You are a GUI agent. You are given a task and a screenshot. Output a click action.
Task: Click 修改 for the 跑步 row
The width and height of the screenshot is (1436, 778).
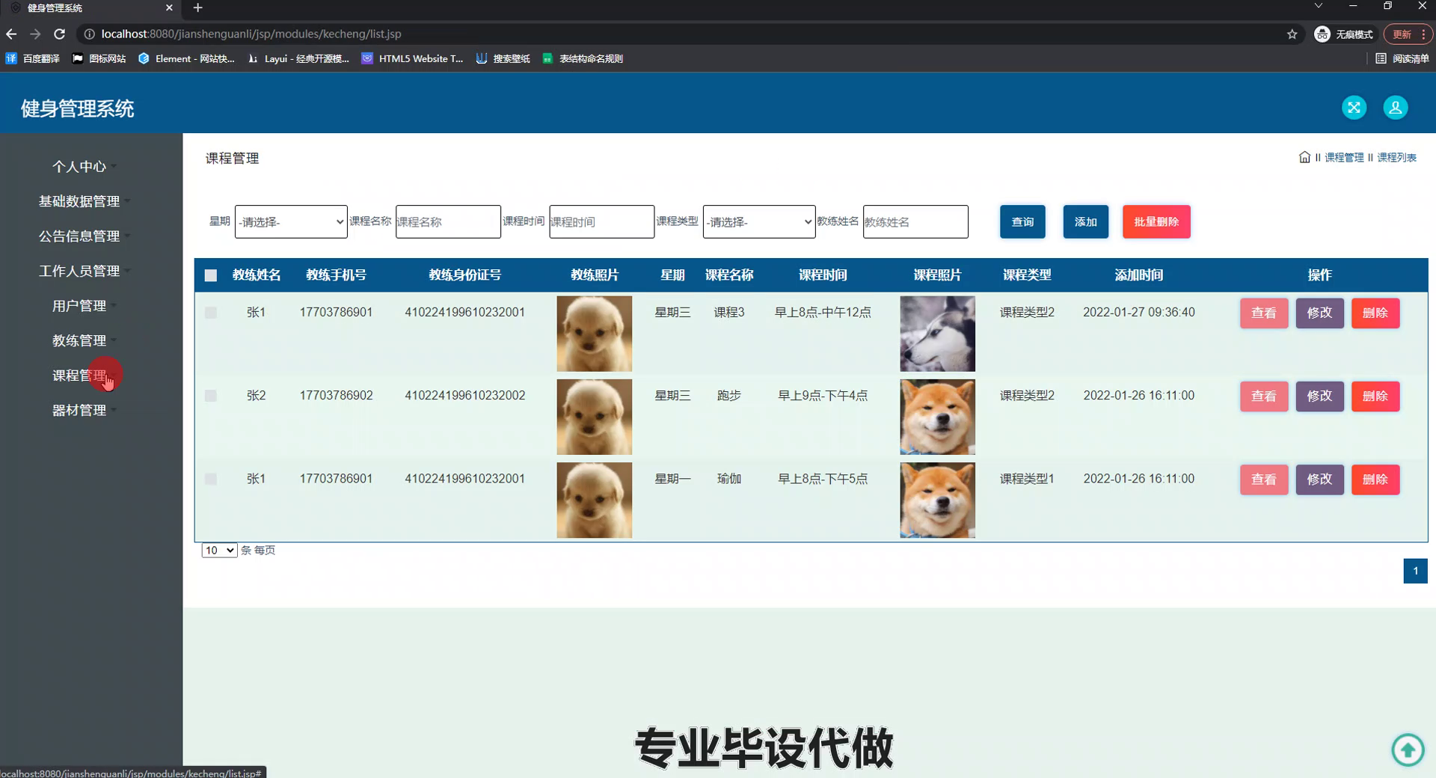tap(1320, 396)
